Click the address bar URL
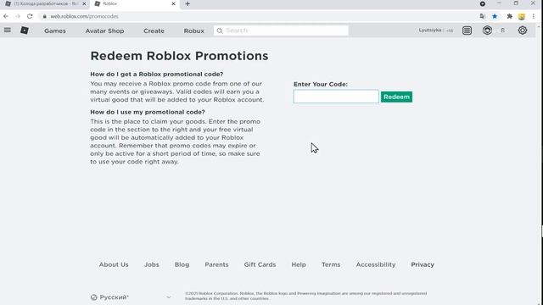The image size is (543, 305). click(x=84, y=16)
